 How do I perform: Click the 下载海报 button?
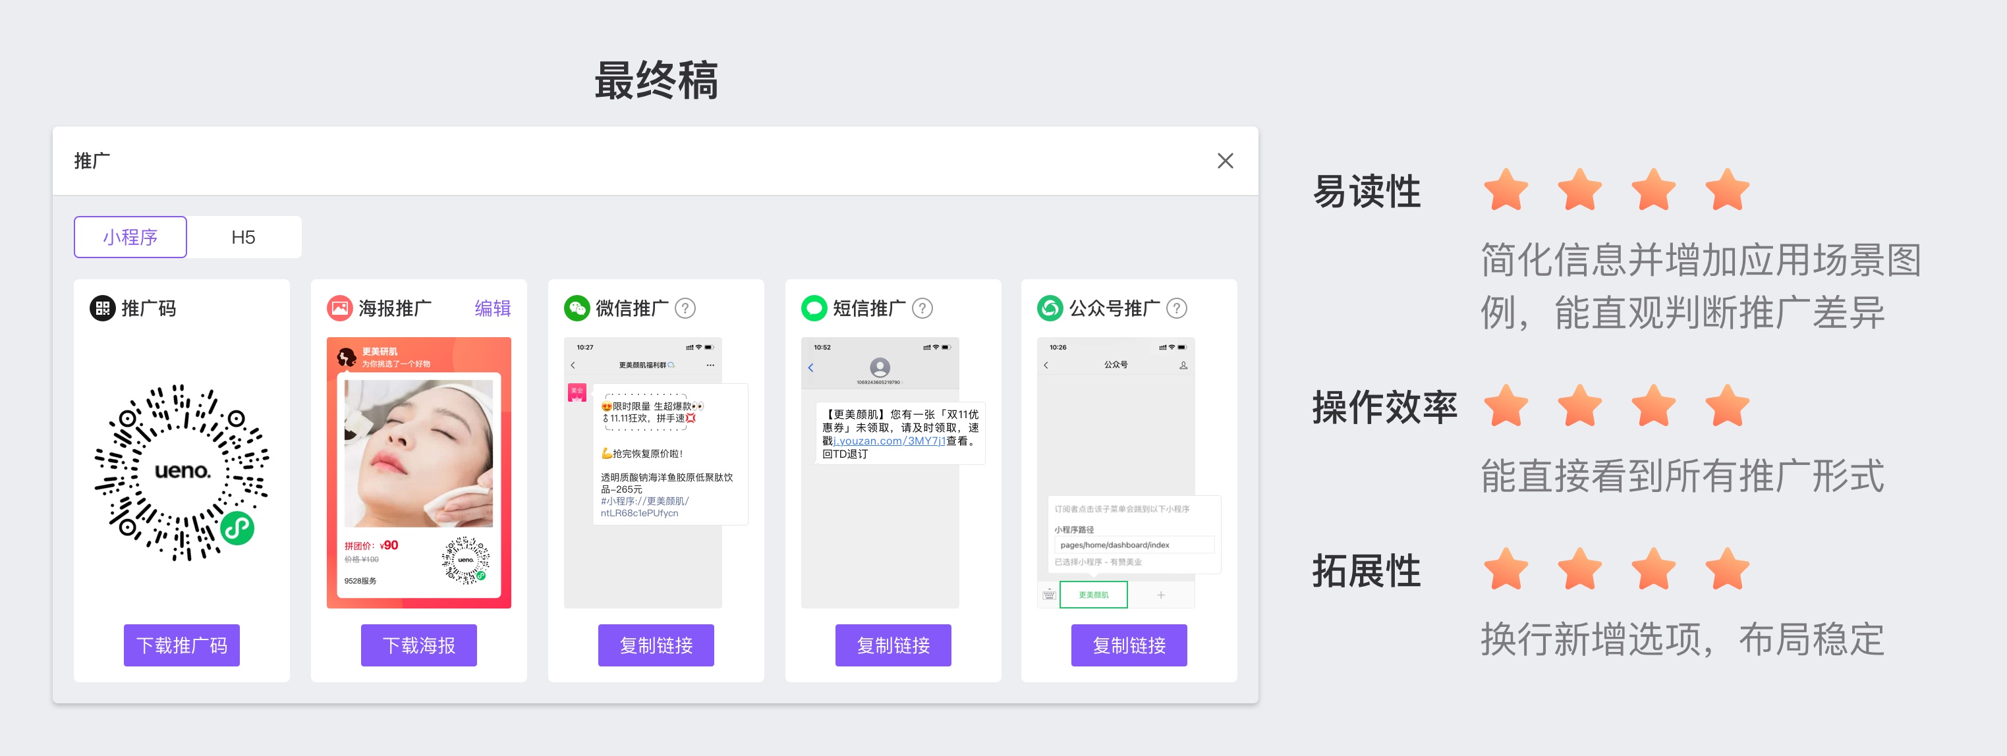[x=418, y=645]
